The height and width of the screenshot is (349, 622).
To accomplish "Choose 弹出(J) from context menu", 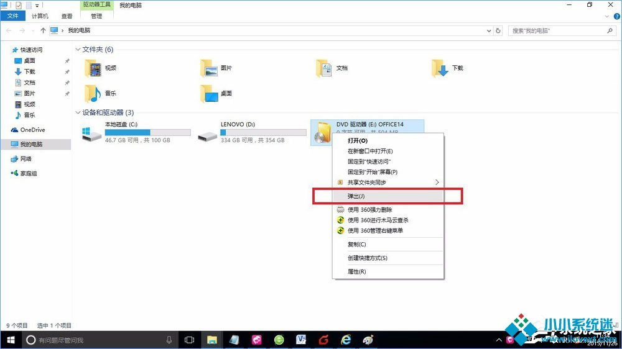I will (x=388, y=196).
